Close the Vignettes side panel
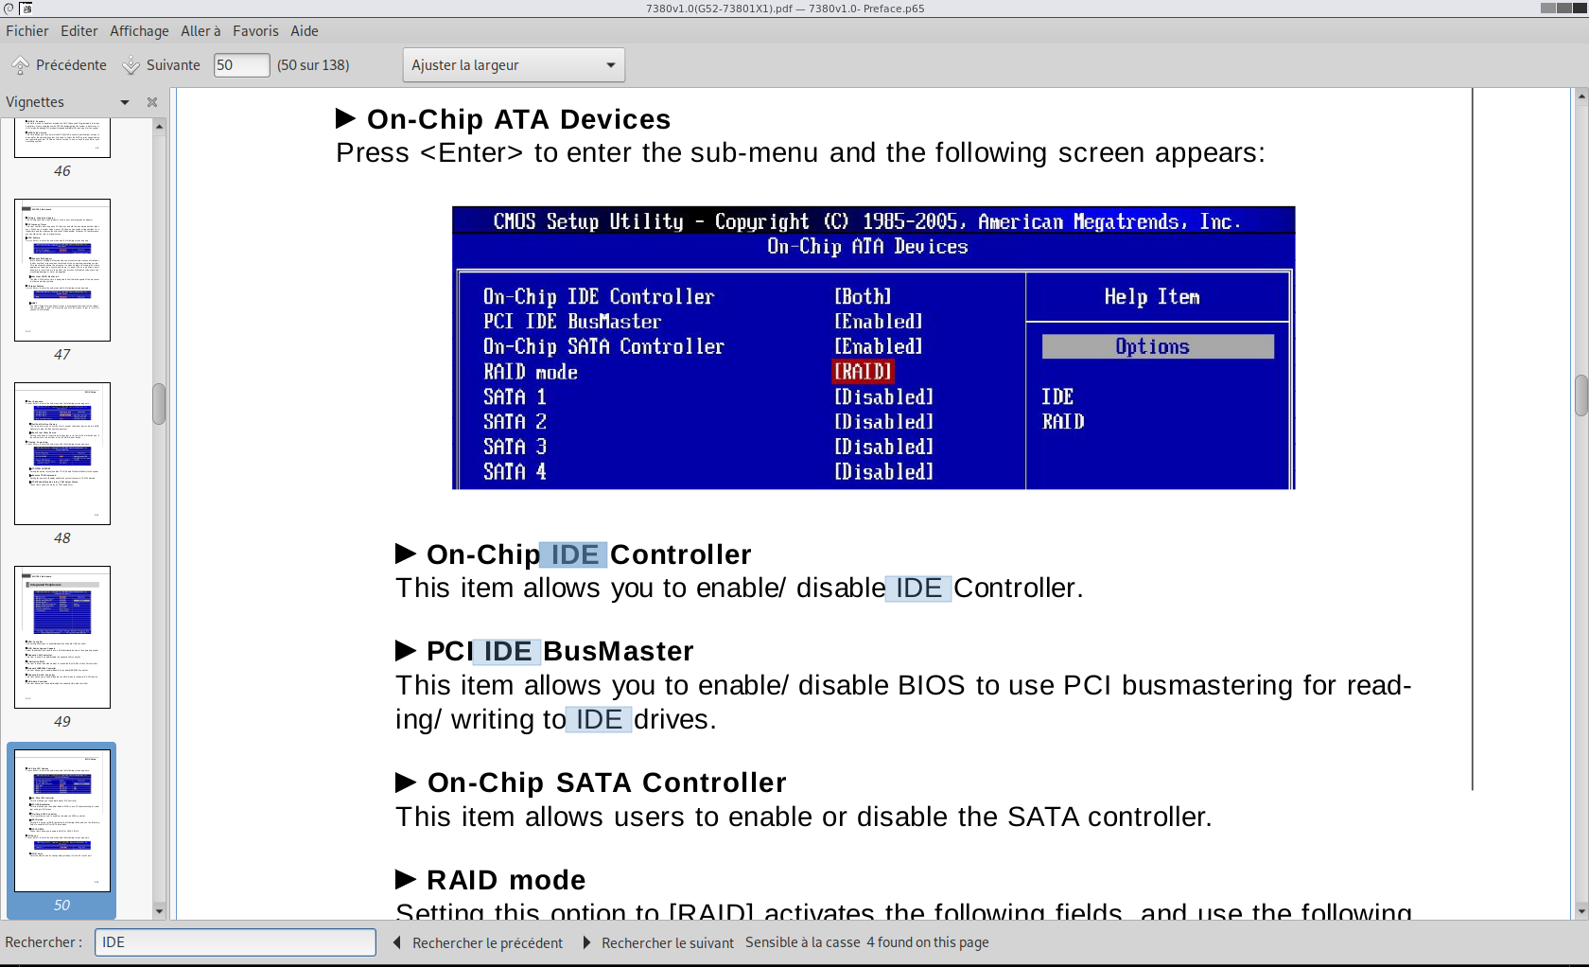The height and width of the screenshot is (967, 1589). [152, 102]
